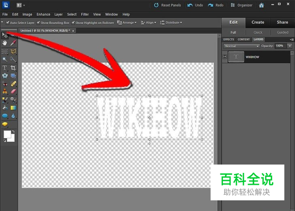The width and height of the screenshot is (295, 211).
Task: Click the Opacity 100% input field
Action: pos(281,46)
